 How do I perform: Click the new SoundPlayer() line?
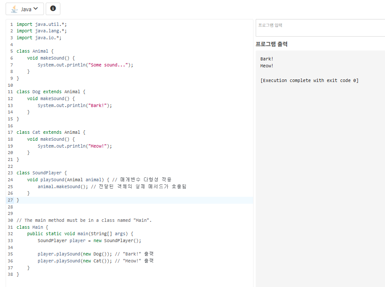click(89, 240)
